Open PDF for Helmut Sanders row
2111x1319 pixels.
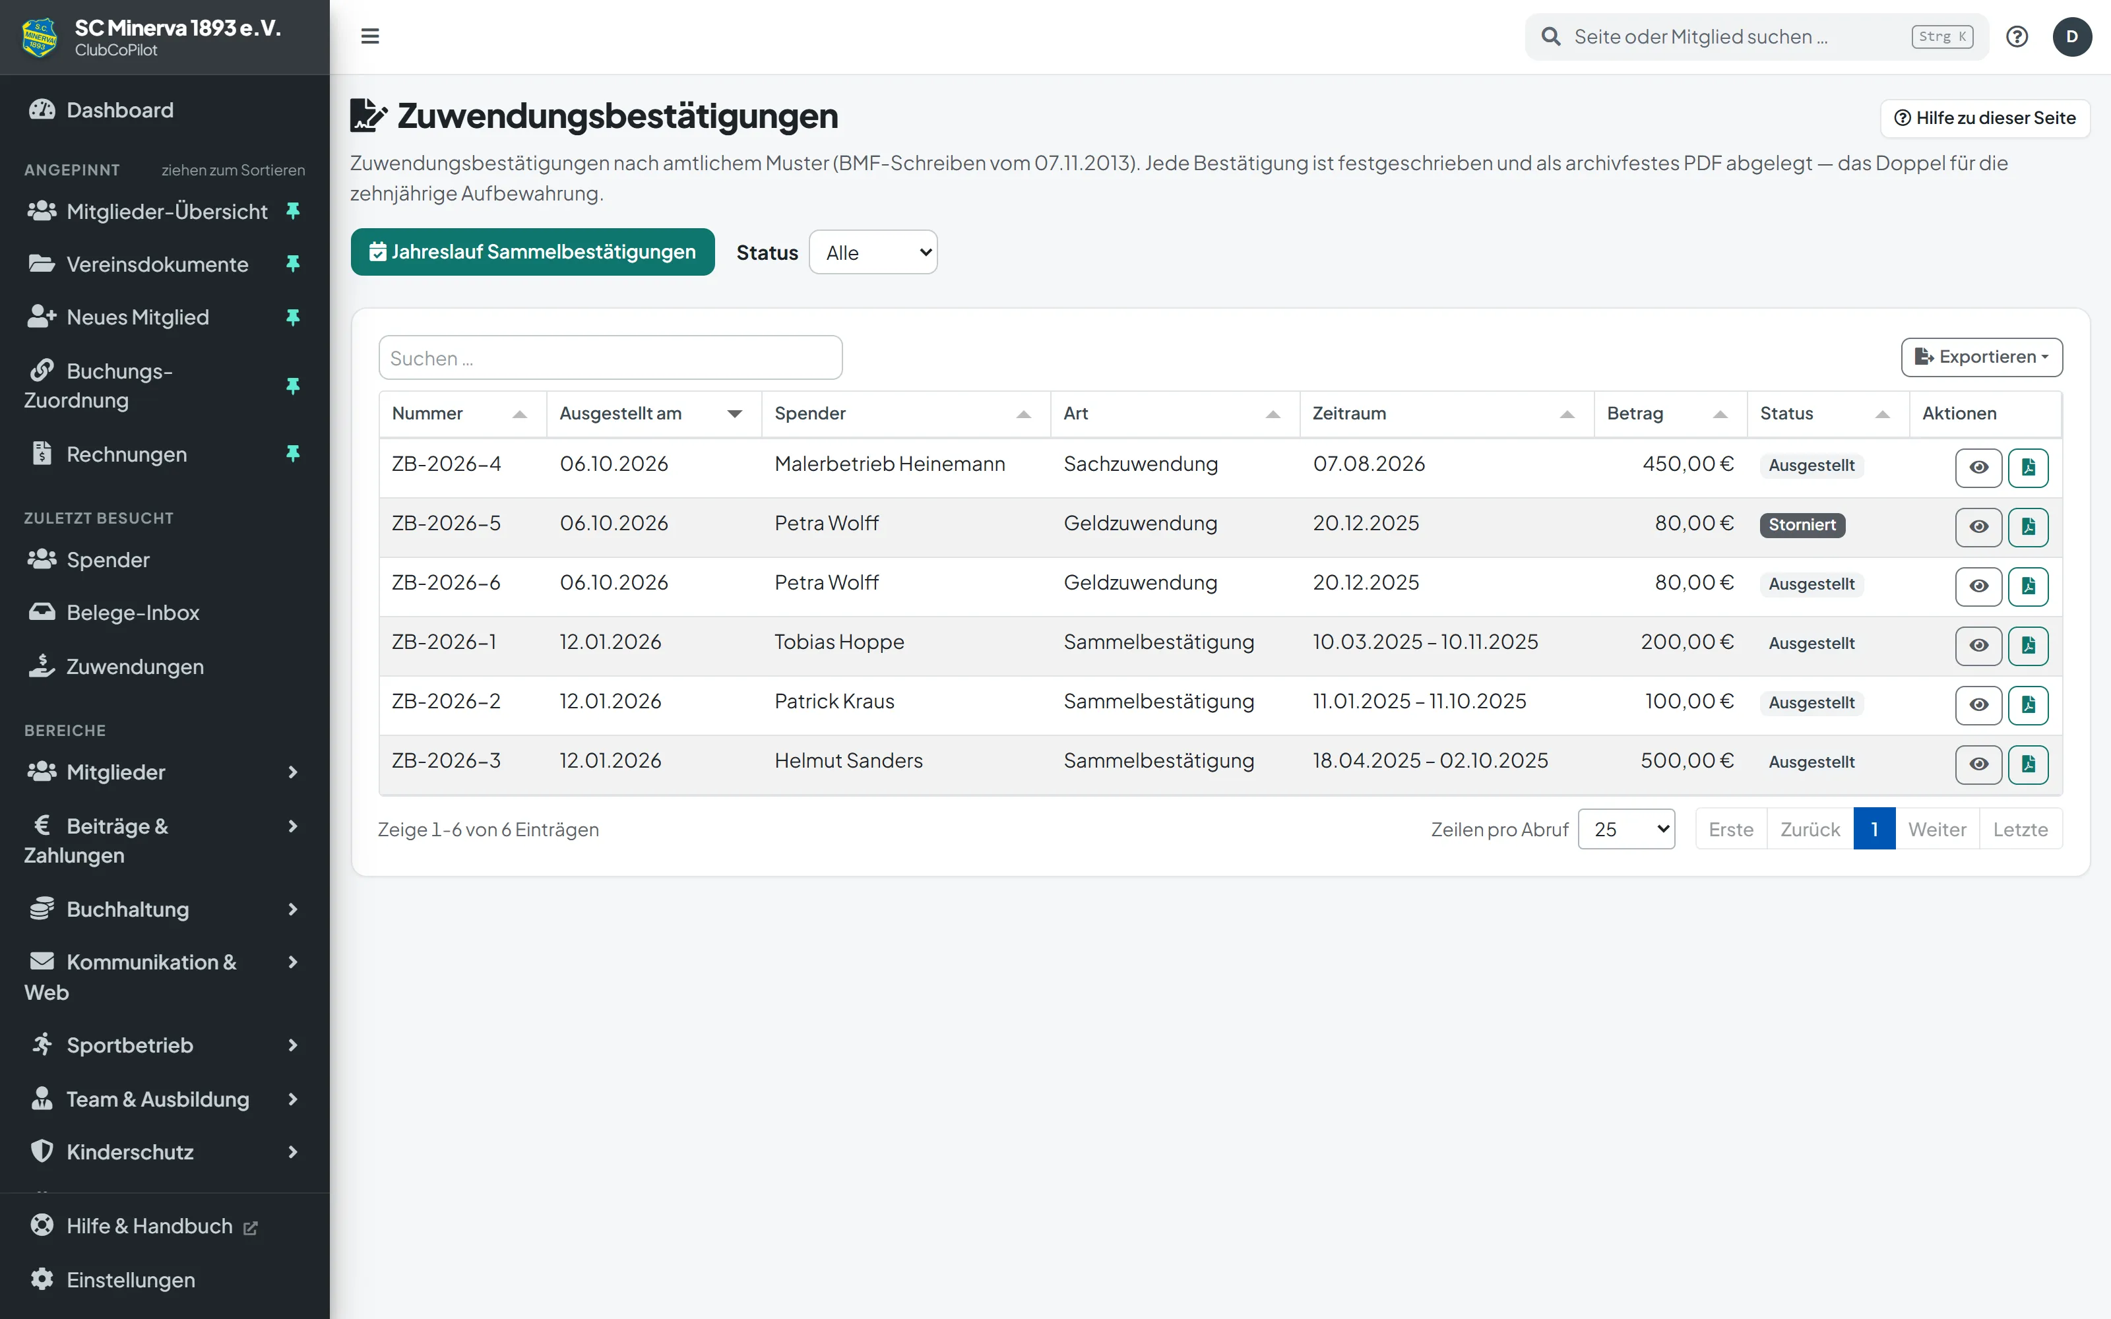pos(2028,764)
